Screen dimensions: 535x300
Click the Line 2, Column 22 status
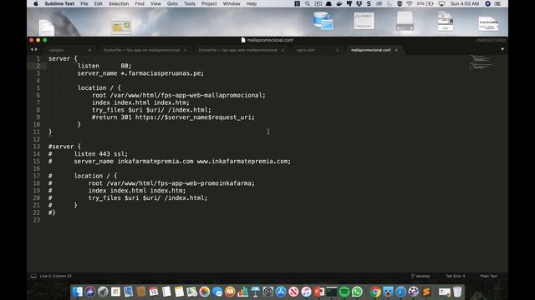56,276
